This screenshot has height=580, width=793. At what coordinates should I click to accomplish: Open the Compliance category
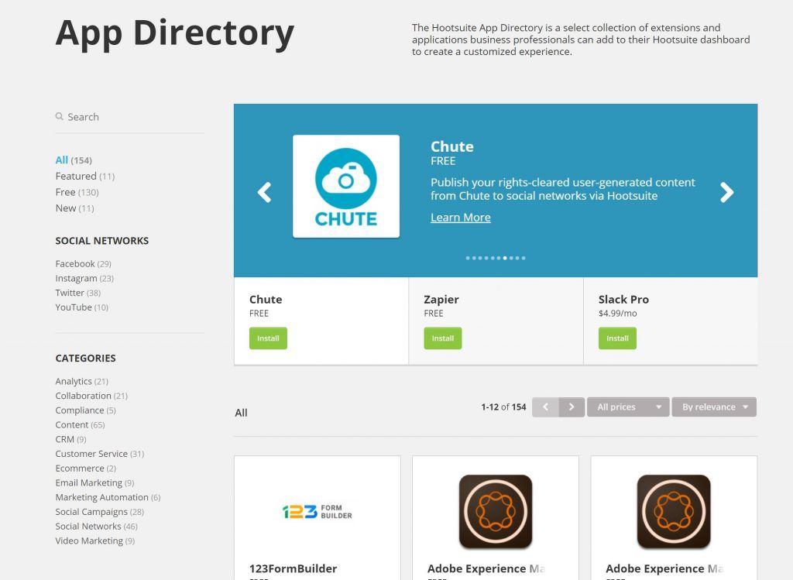click(x=85, y=410)
